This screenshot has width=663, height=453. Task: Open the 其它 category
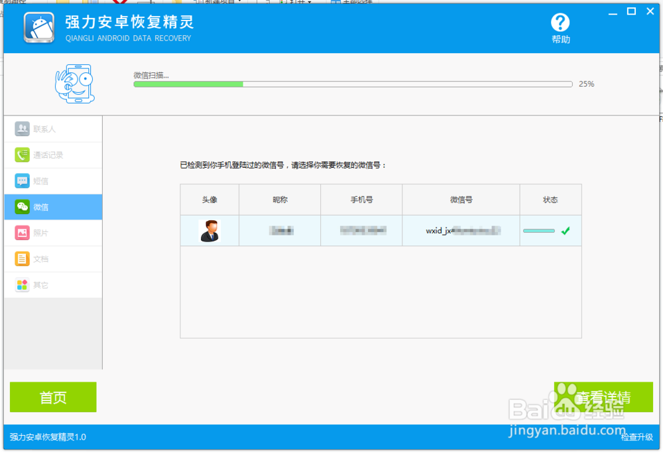[53, 285]
